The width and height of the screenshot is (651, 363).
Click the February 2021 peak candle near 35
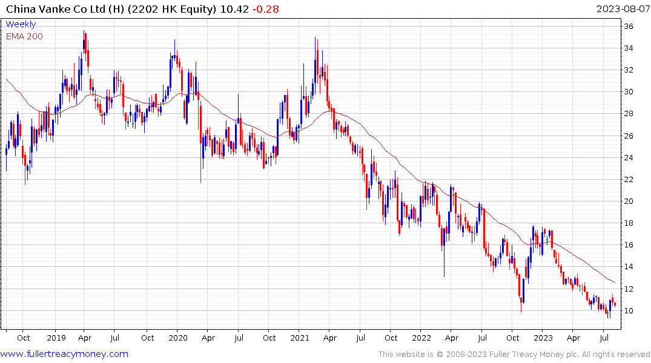pyautogui.click(x=315, y=60)
